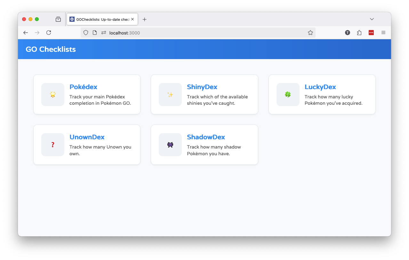This screenshot has width=409, height=260.
Task: Open the account avatar T icon
Action: (348, 33)
